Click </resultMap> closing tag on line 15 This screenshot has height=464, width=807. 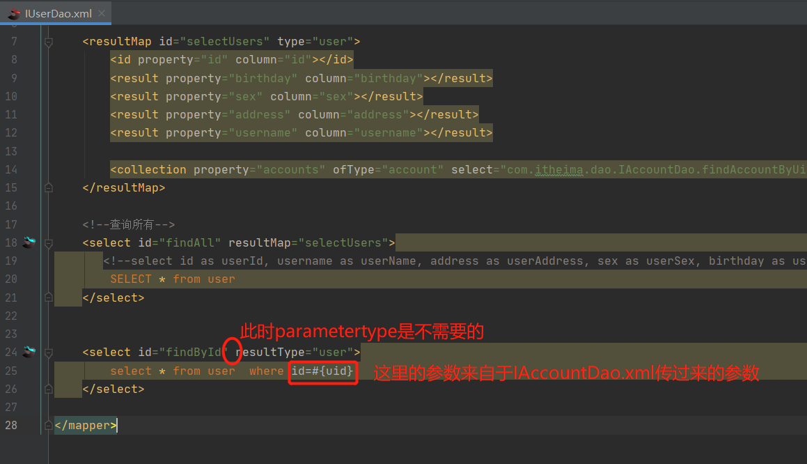(x=123, y=188)
